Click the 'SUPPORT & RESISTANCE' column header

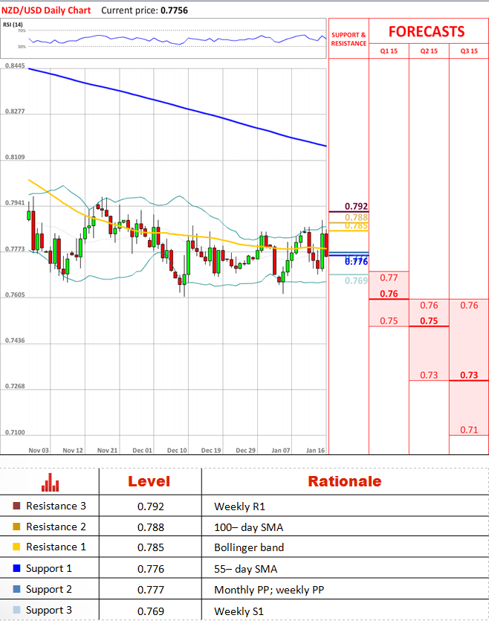pyautogui.click(x=349, y=39)
